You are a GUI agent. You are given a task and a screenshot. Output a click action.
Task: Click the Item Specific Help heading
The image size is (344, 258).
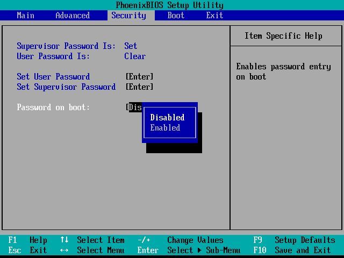click(283, 36)
